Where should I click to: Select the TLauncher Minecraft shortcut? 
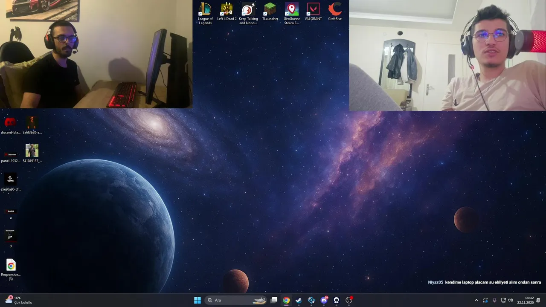[x=270, y=12]
